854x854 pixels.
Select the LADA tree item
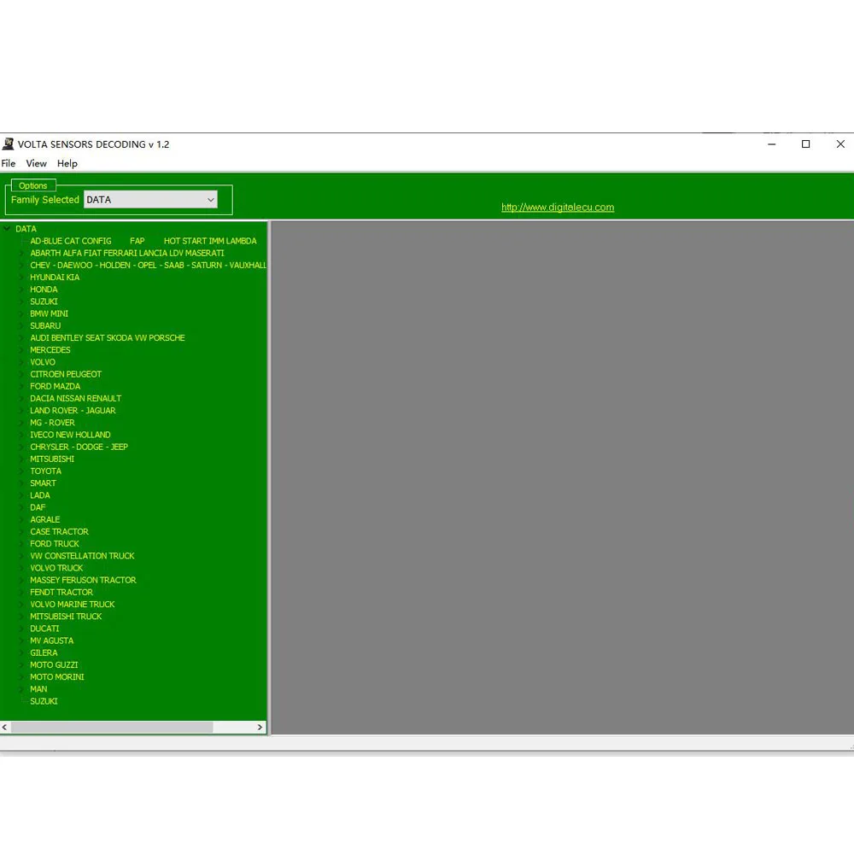click(40, 495)
